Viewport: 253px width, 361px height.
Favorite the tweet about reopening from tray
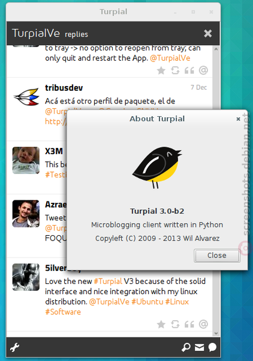point(161,70)
